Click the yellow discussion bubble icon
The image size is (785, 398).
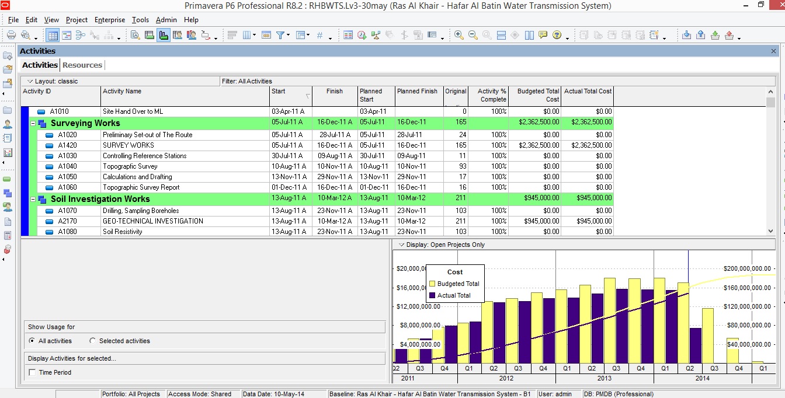point(543,35)
